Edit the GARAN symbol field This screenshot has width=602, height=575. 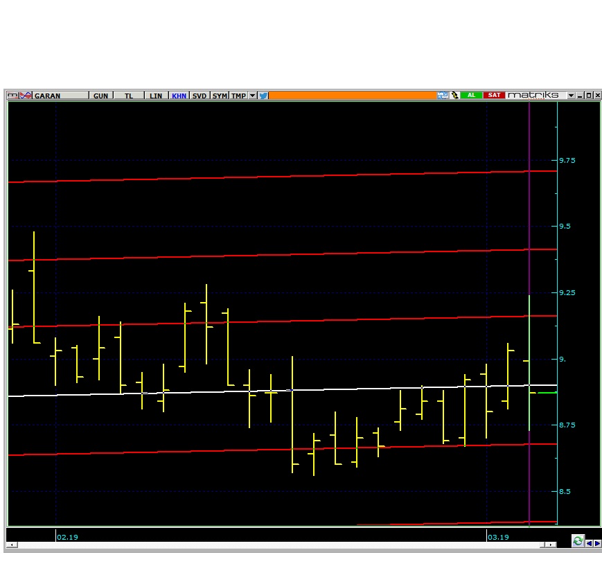[x=61, y=96]
